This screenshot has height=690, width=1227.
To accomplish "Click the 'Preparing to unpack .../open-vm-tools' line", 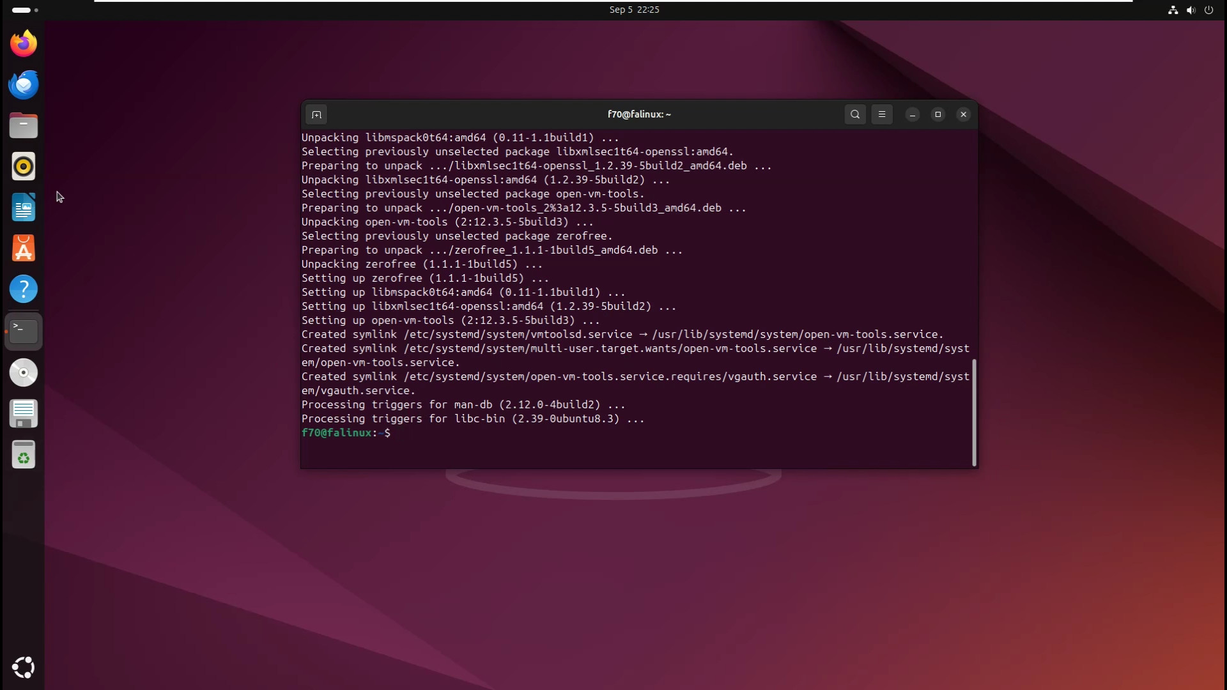I will [524, 208].
